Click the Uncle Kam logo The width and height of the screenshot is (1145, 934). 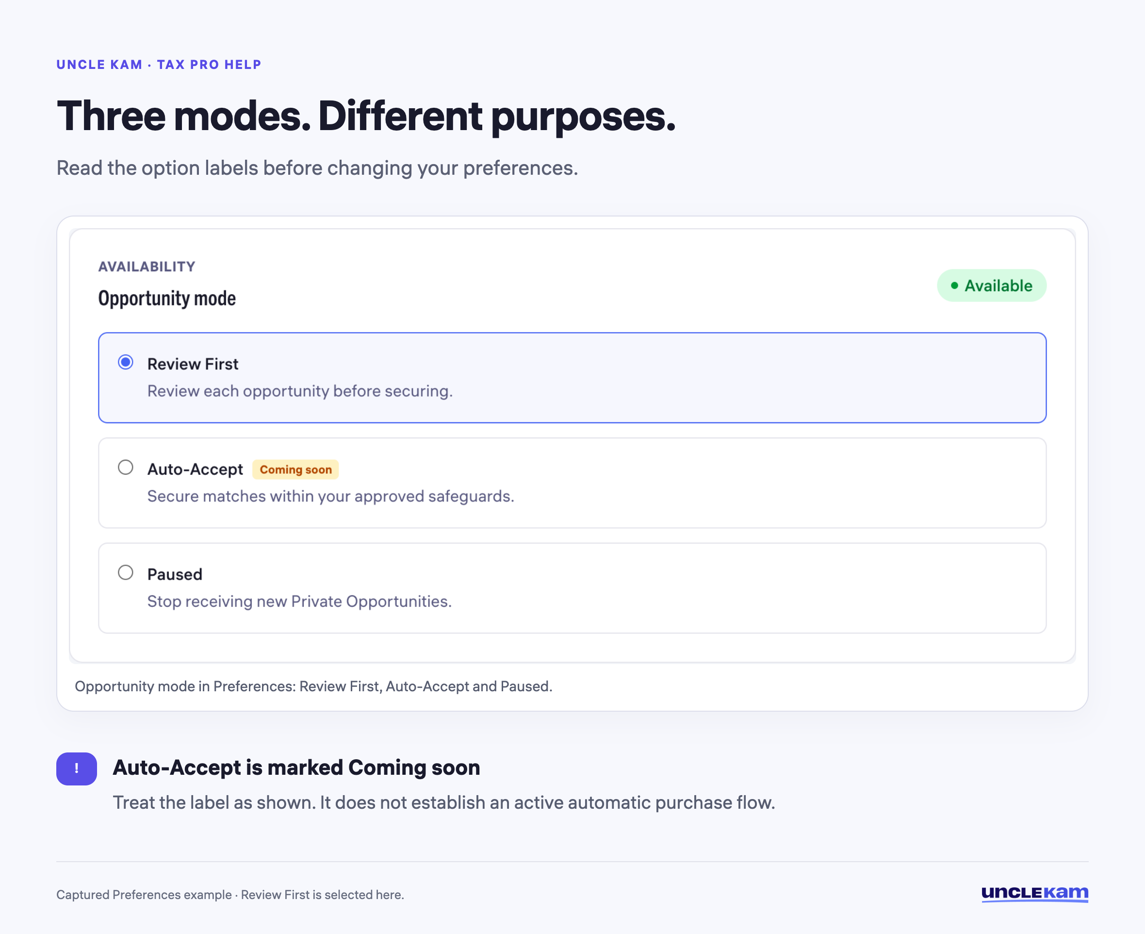[x=1035, y=894]
